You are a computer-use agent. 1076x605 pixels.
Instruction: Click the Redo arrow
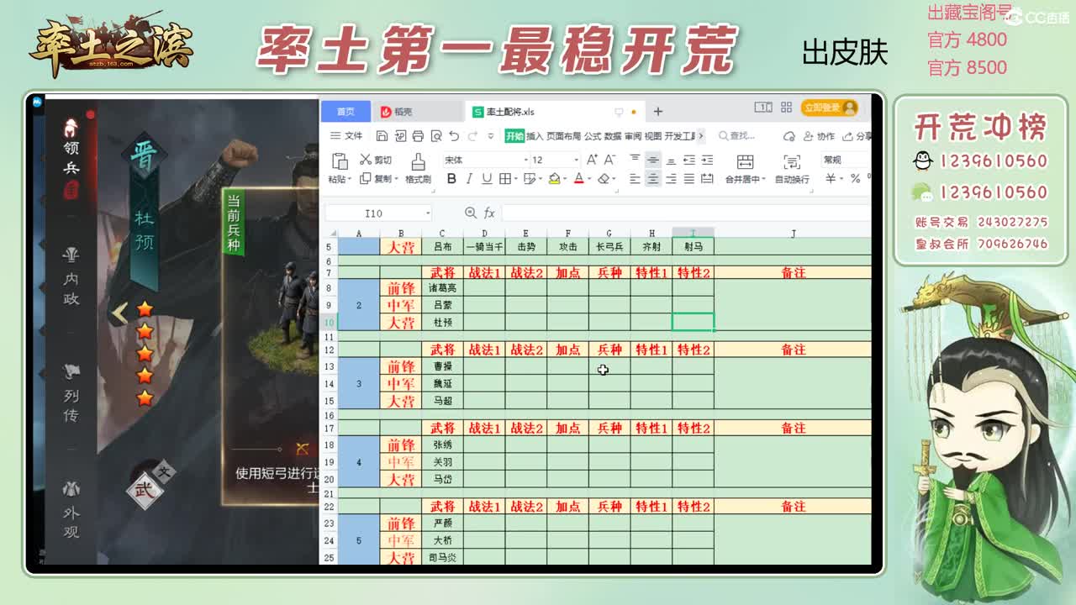tap(472, 135)
